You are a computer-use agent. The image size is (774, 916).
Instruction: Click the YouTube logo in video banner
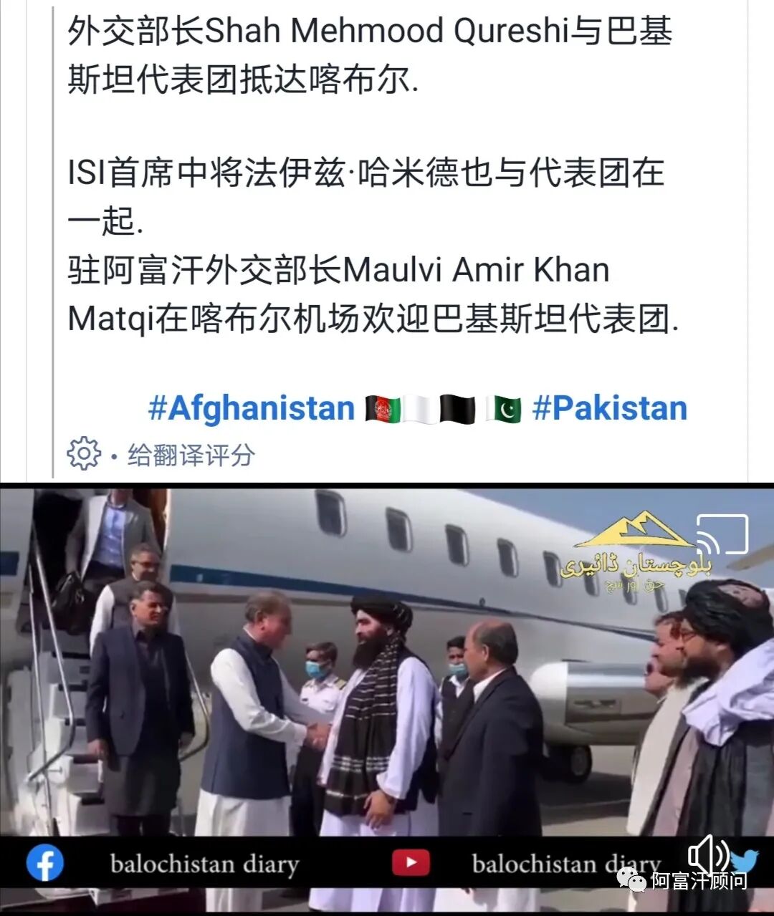pos(411,862)
